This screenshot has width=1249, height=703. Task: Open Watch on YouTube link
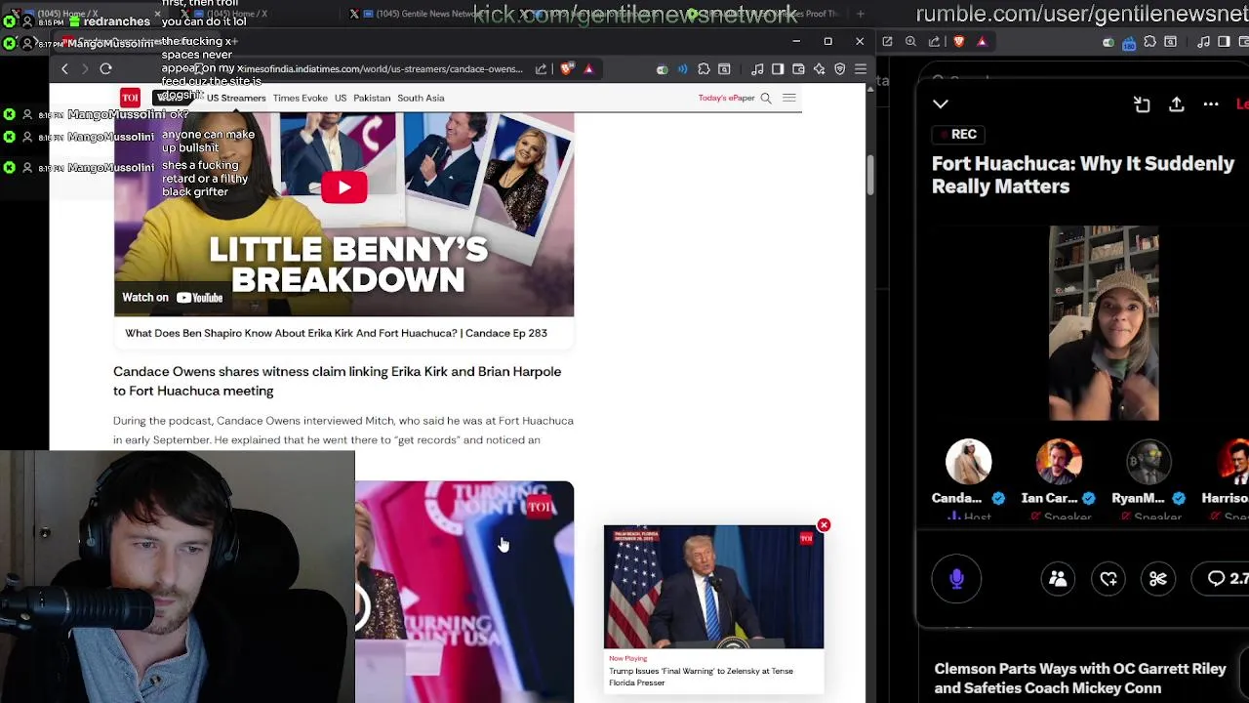click(173, 298)
